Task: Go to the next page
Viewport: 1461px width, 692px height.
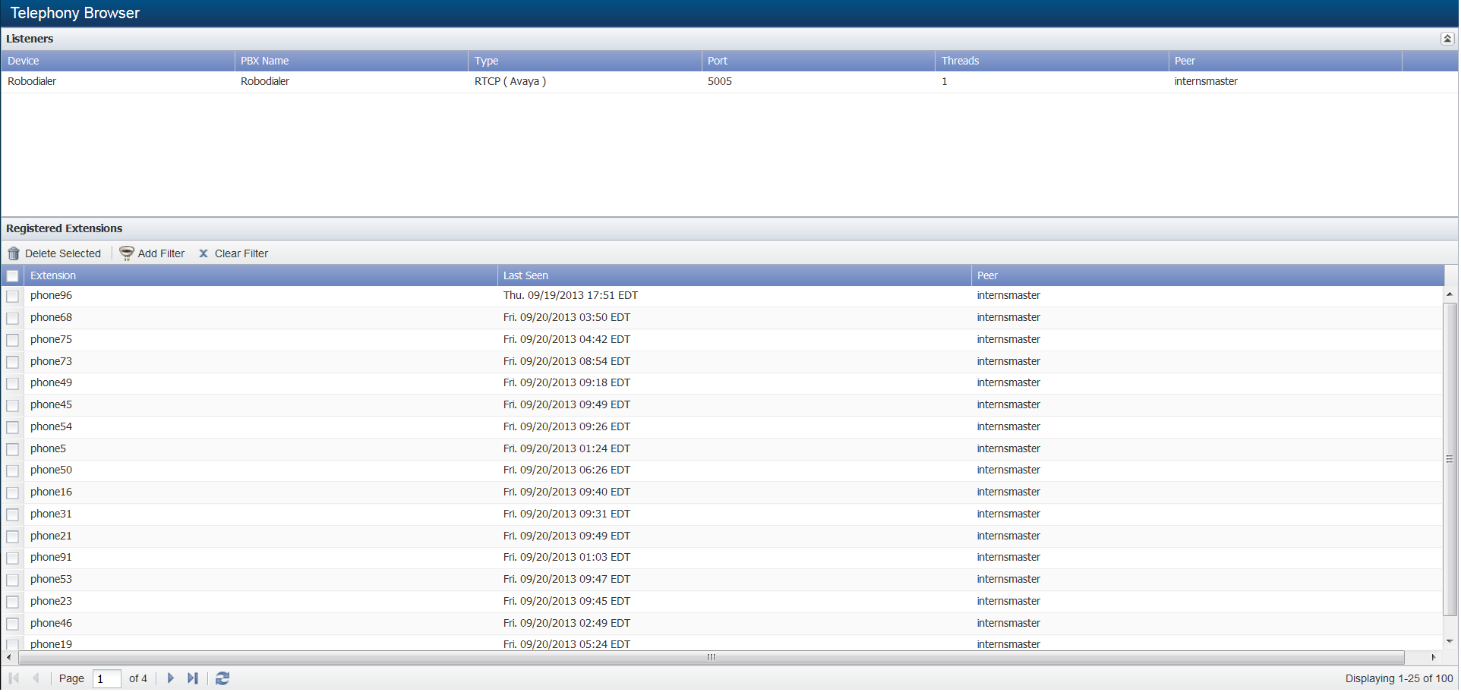Action: point(171,679)
